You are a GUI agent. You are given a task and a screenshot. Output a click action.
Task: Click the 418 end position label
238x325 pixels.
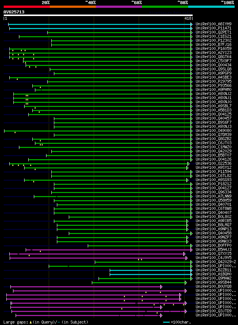[x=188, y=18]
